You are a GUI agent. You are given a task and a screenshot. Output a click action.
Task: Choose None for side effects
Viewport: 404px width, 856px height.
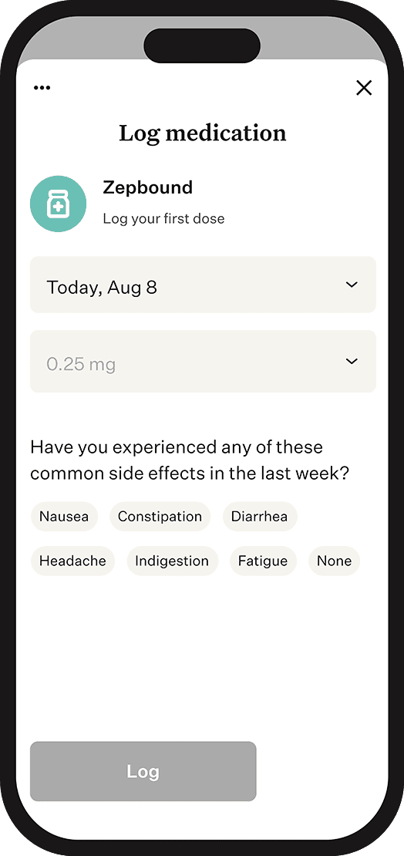[x=334, y=561]
